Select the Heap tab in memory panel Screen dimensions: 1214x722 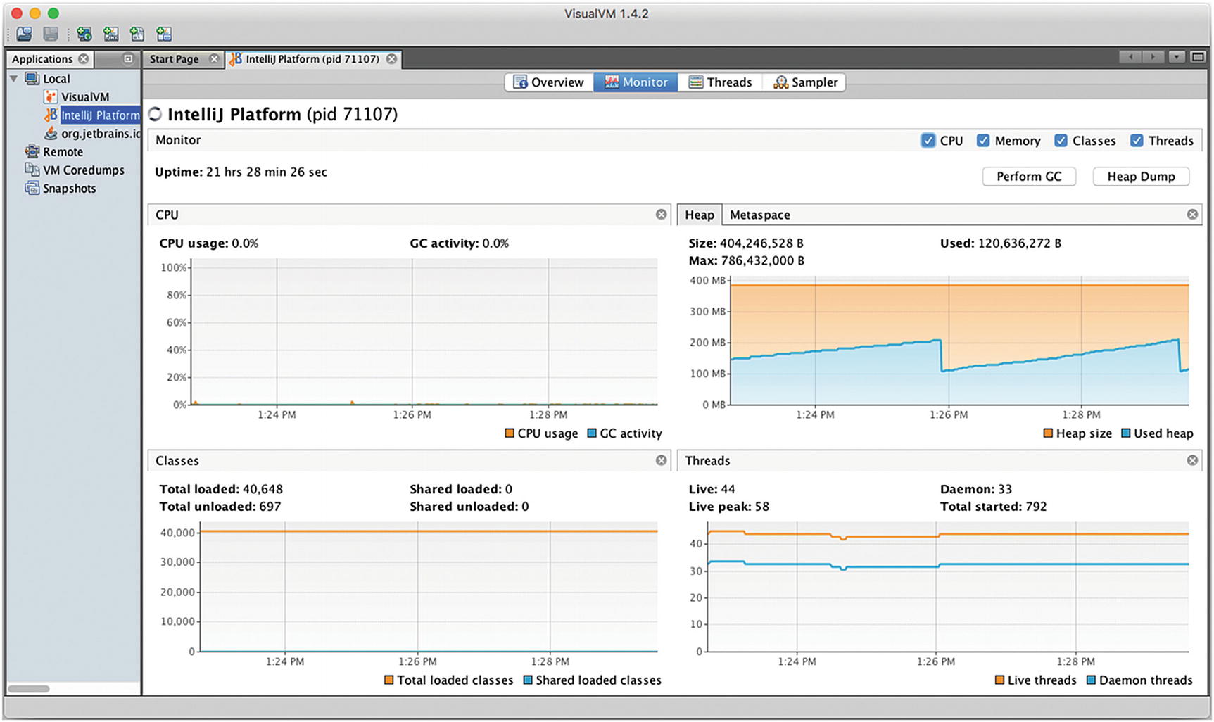(700, 215)
